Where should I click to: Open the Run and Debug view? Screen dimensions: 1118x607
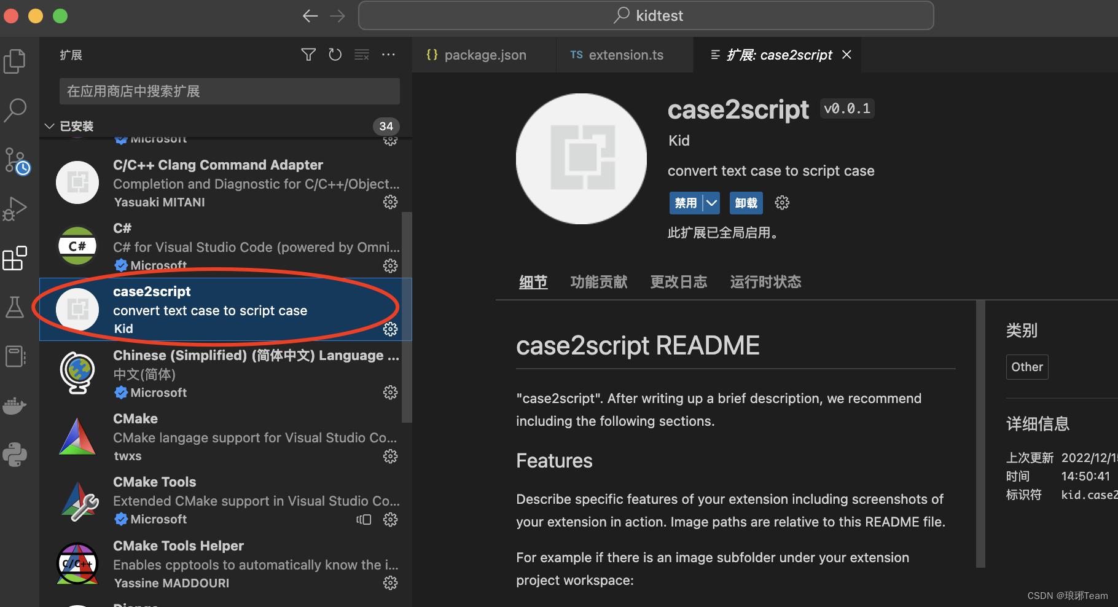pyautogui.click(x=15, y=209)
